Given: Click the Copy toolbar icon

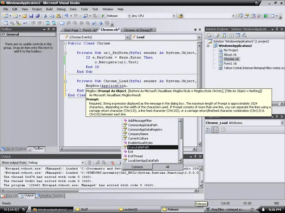Looking at the screenshot, I should pos(52,16).
